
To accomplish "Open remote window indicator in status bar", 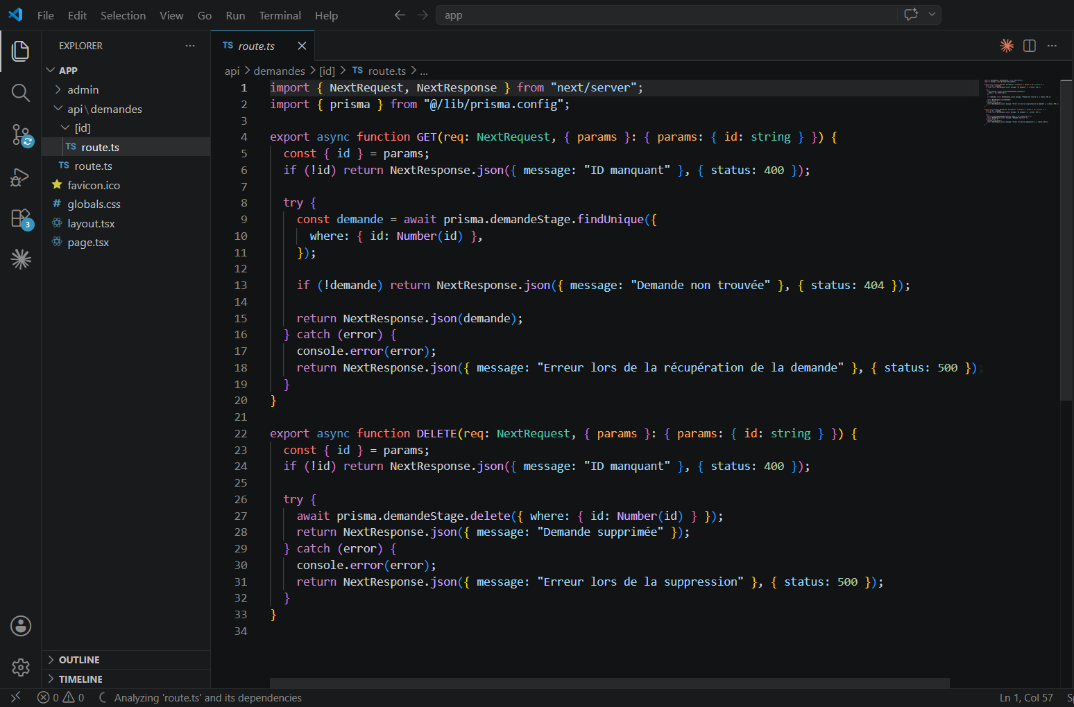I will click(x=16, y=697).
